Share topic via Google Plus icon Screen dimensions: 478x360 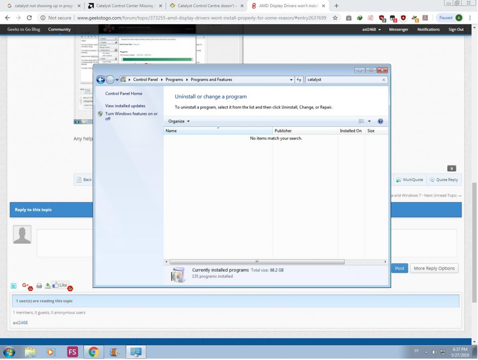click(x=26, y=286)
